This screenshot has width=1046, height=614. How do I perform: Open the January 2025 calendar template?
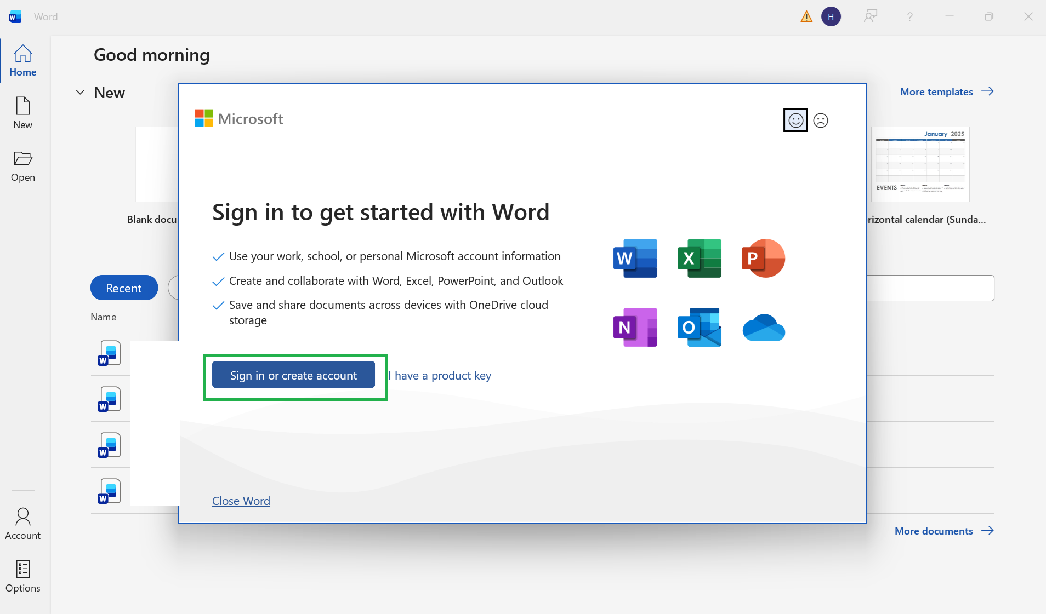(920, 164)
